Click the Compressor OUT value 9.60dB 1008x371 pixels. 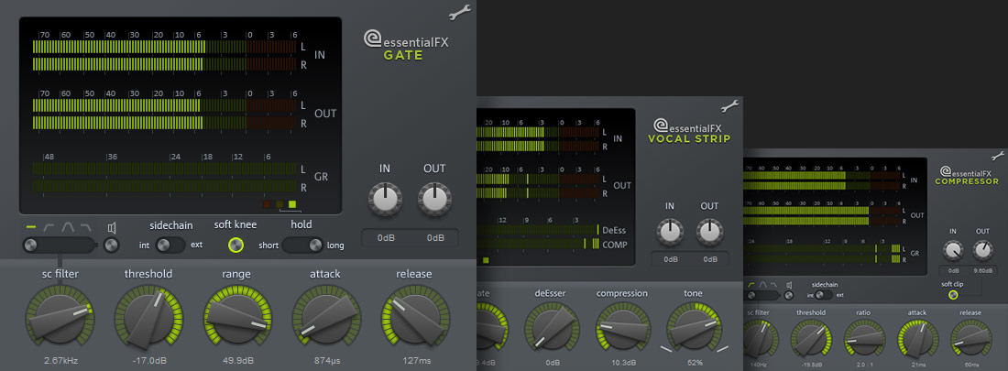click(983, 272)
